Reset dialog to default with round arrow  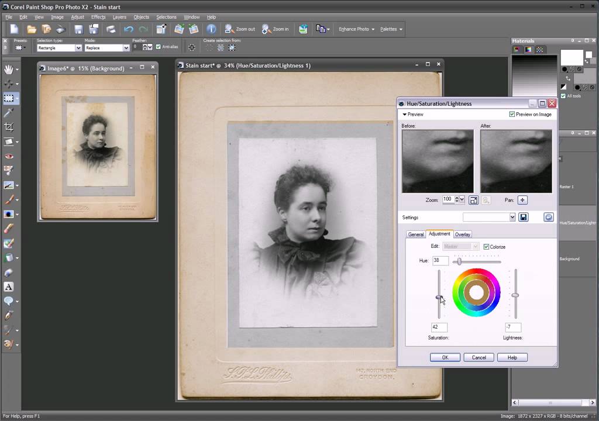[549, 218]
